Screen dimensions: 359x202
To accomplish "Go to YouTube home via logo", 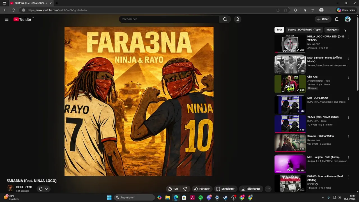I will (22, 19).
